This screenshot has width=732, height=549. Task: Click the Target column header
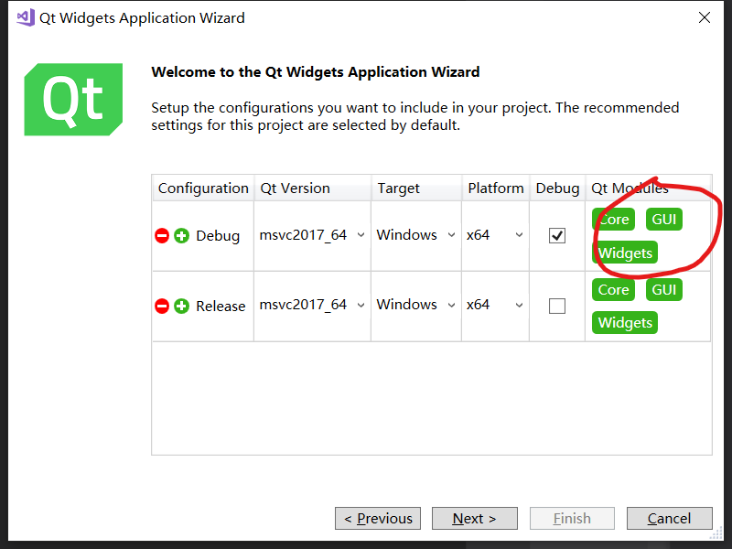click(x=416, y=188)
